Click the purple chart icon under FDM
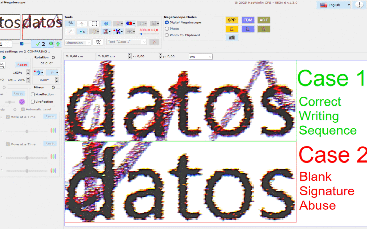The image size is (367, 229). coord(248,29)
